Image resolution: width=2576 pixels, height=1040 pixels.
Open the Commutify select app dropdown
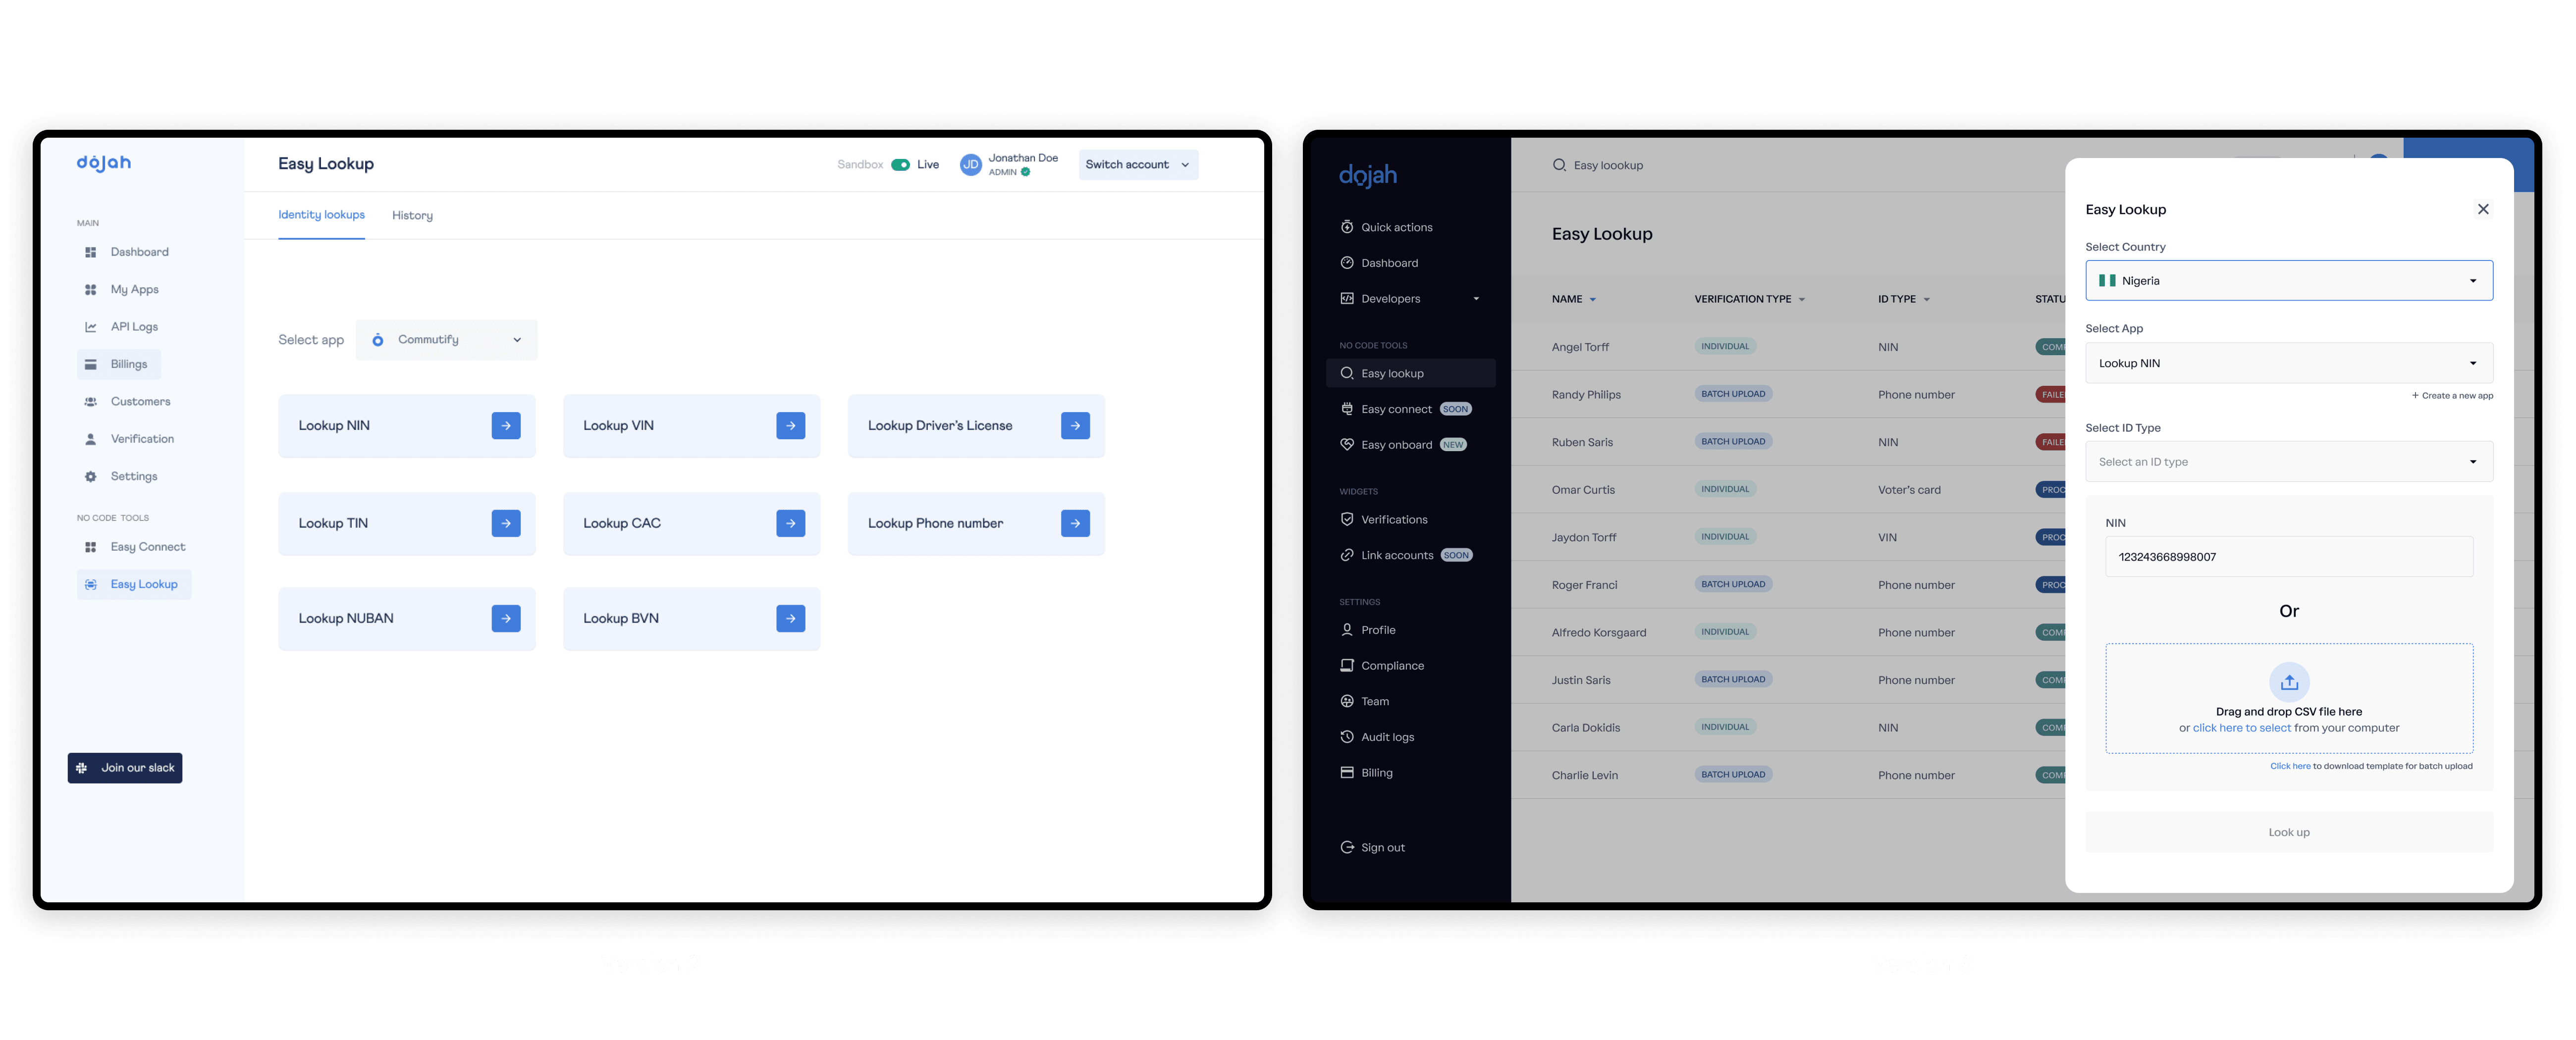click(446, 340)
